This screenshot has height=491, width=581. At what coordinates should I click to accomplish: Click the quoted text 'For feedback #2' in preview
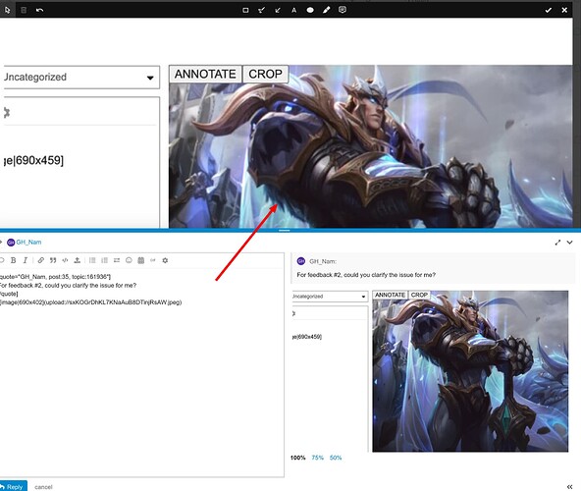tap(366, 275)
